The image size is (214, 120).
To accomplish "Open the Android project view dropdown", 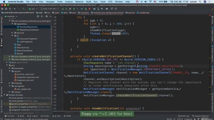I will [x=11, y=16].
